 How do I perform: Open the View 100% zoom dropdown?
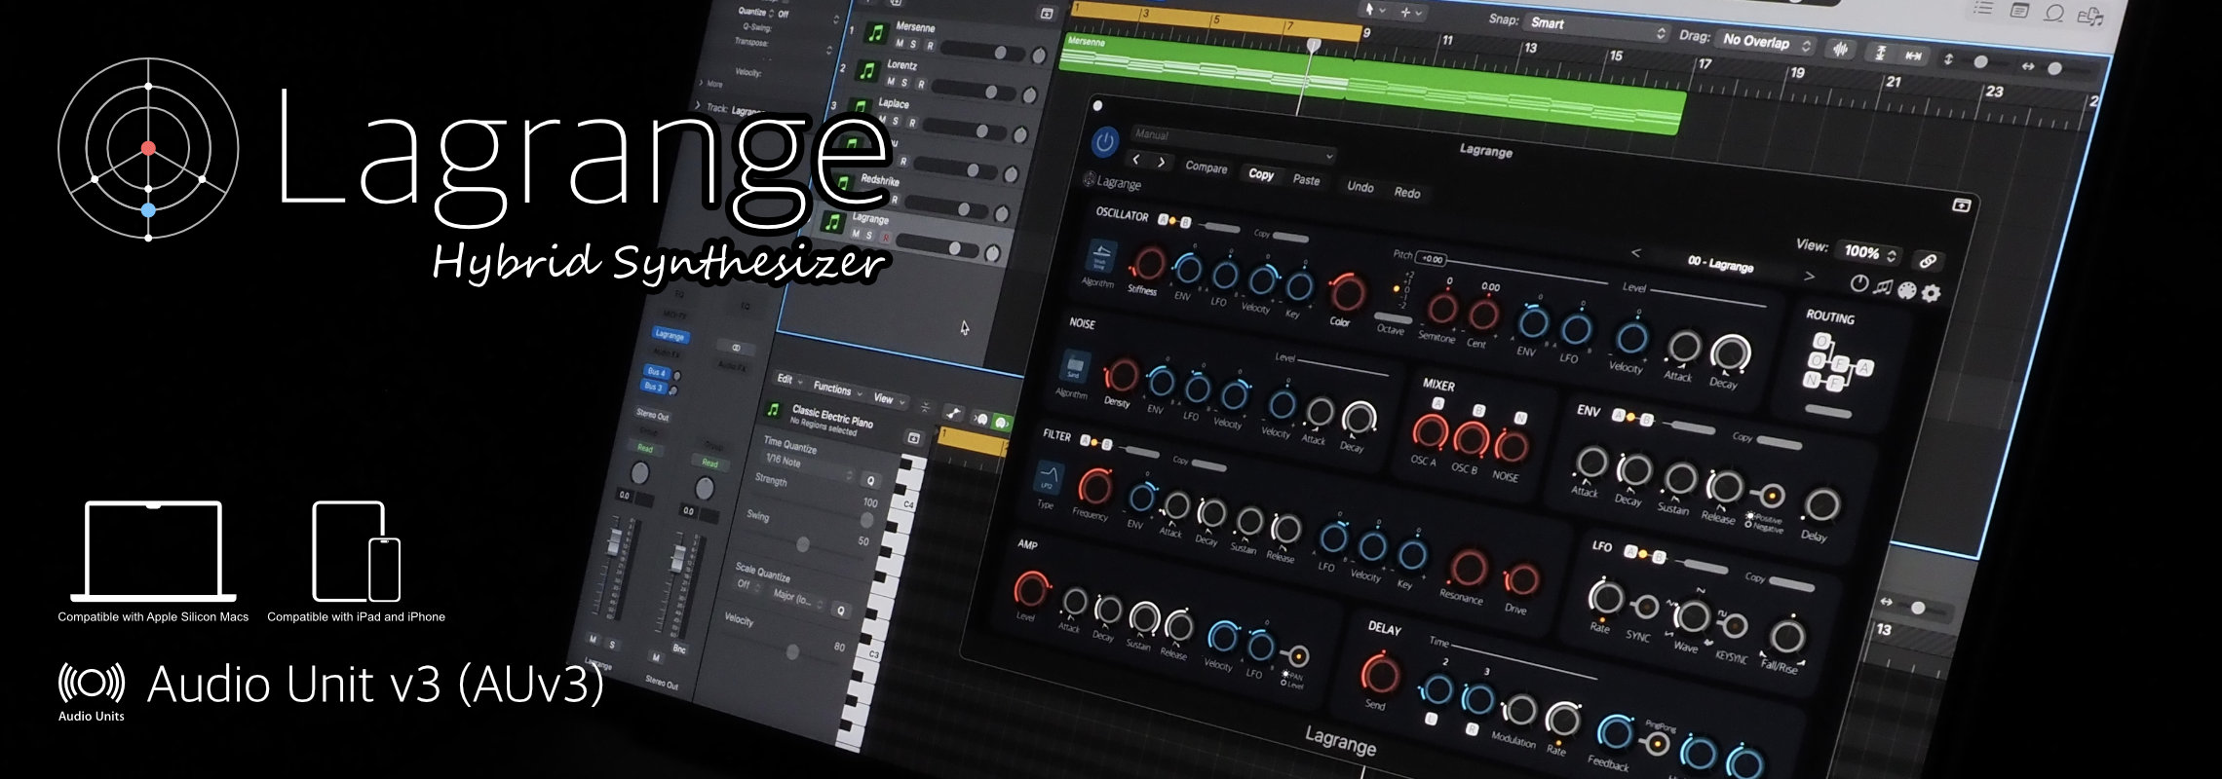(x=1869, y=252)
